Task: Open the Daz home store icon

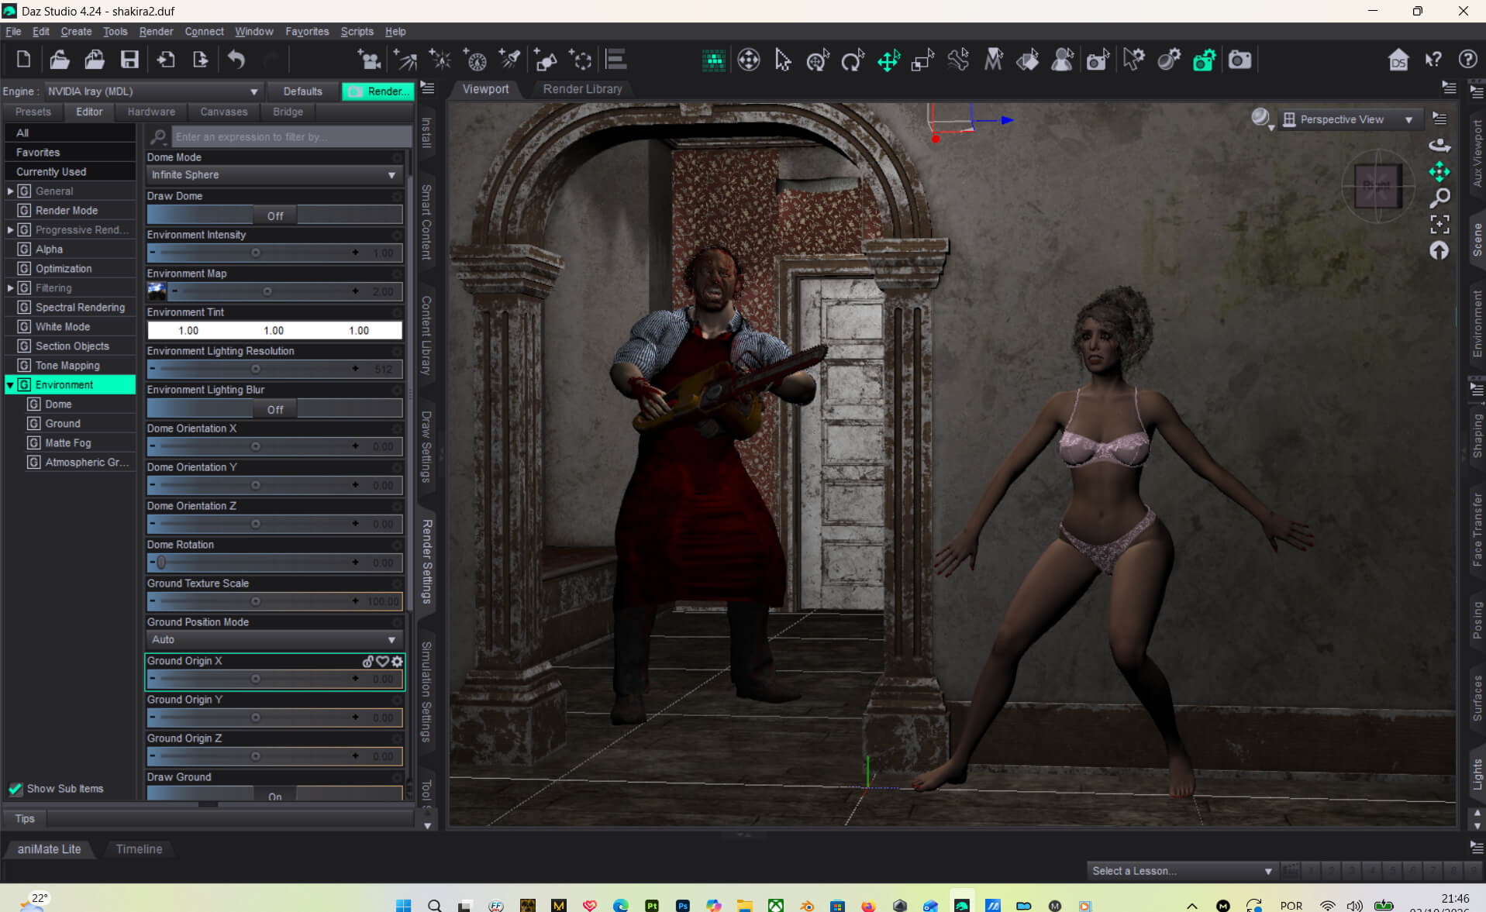Action: click(x=1398, y=60)
